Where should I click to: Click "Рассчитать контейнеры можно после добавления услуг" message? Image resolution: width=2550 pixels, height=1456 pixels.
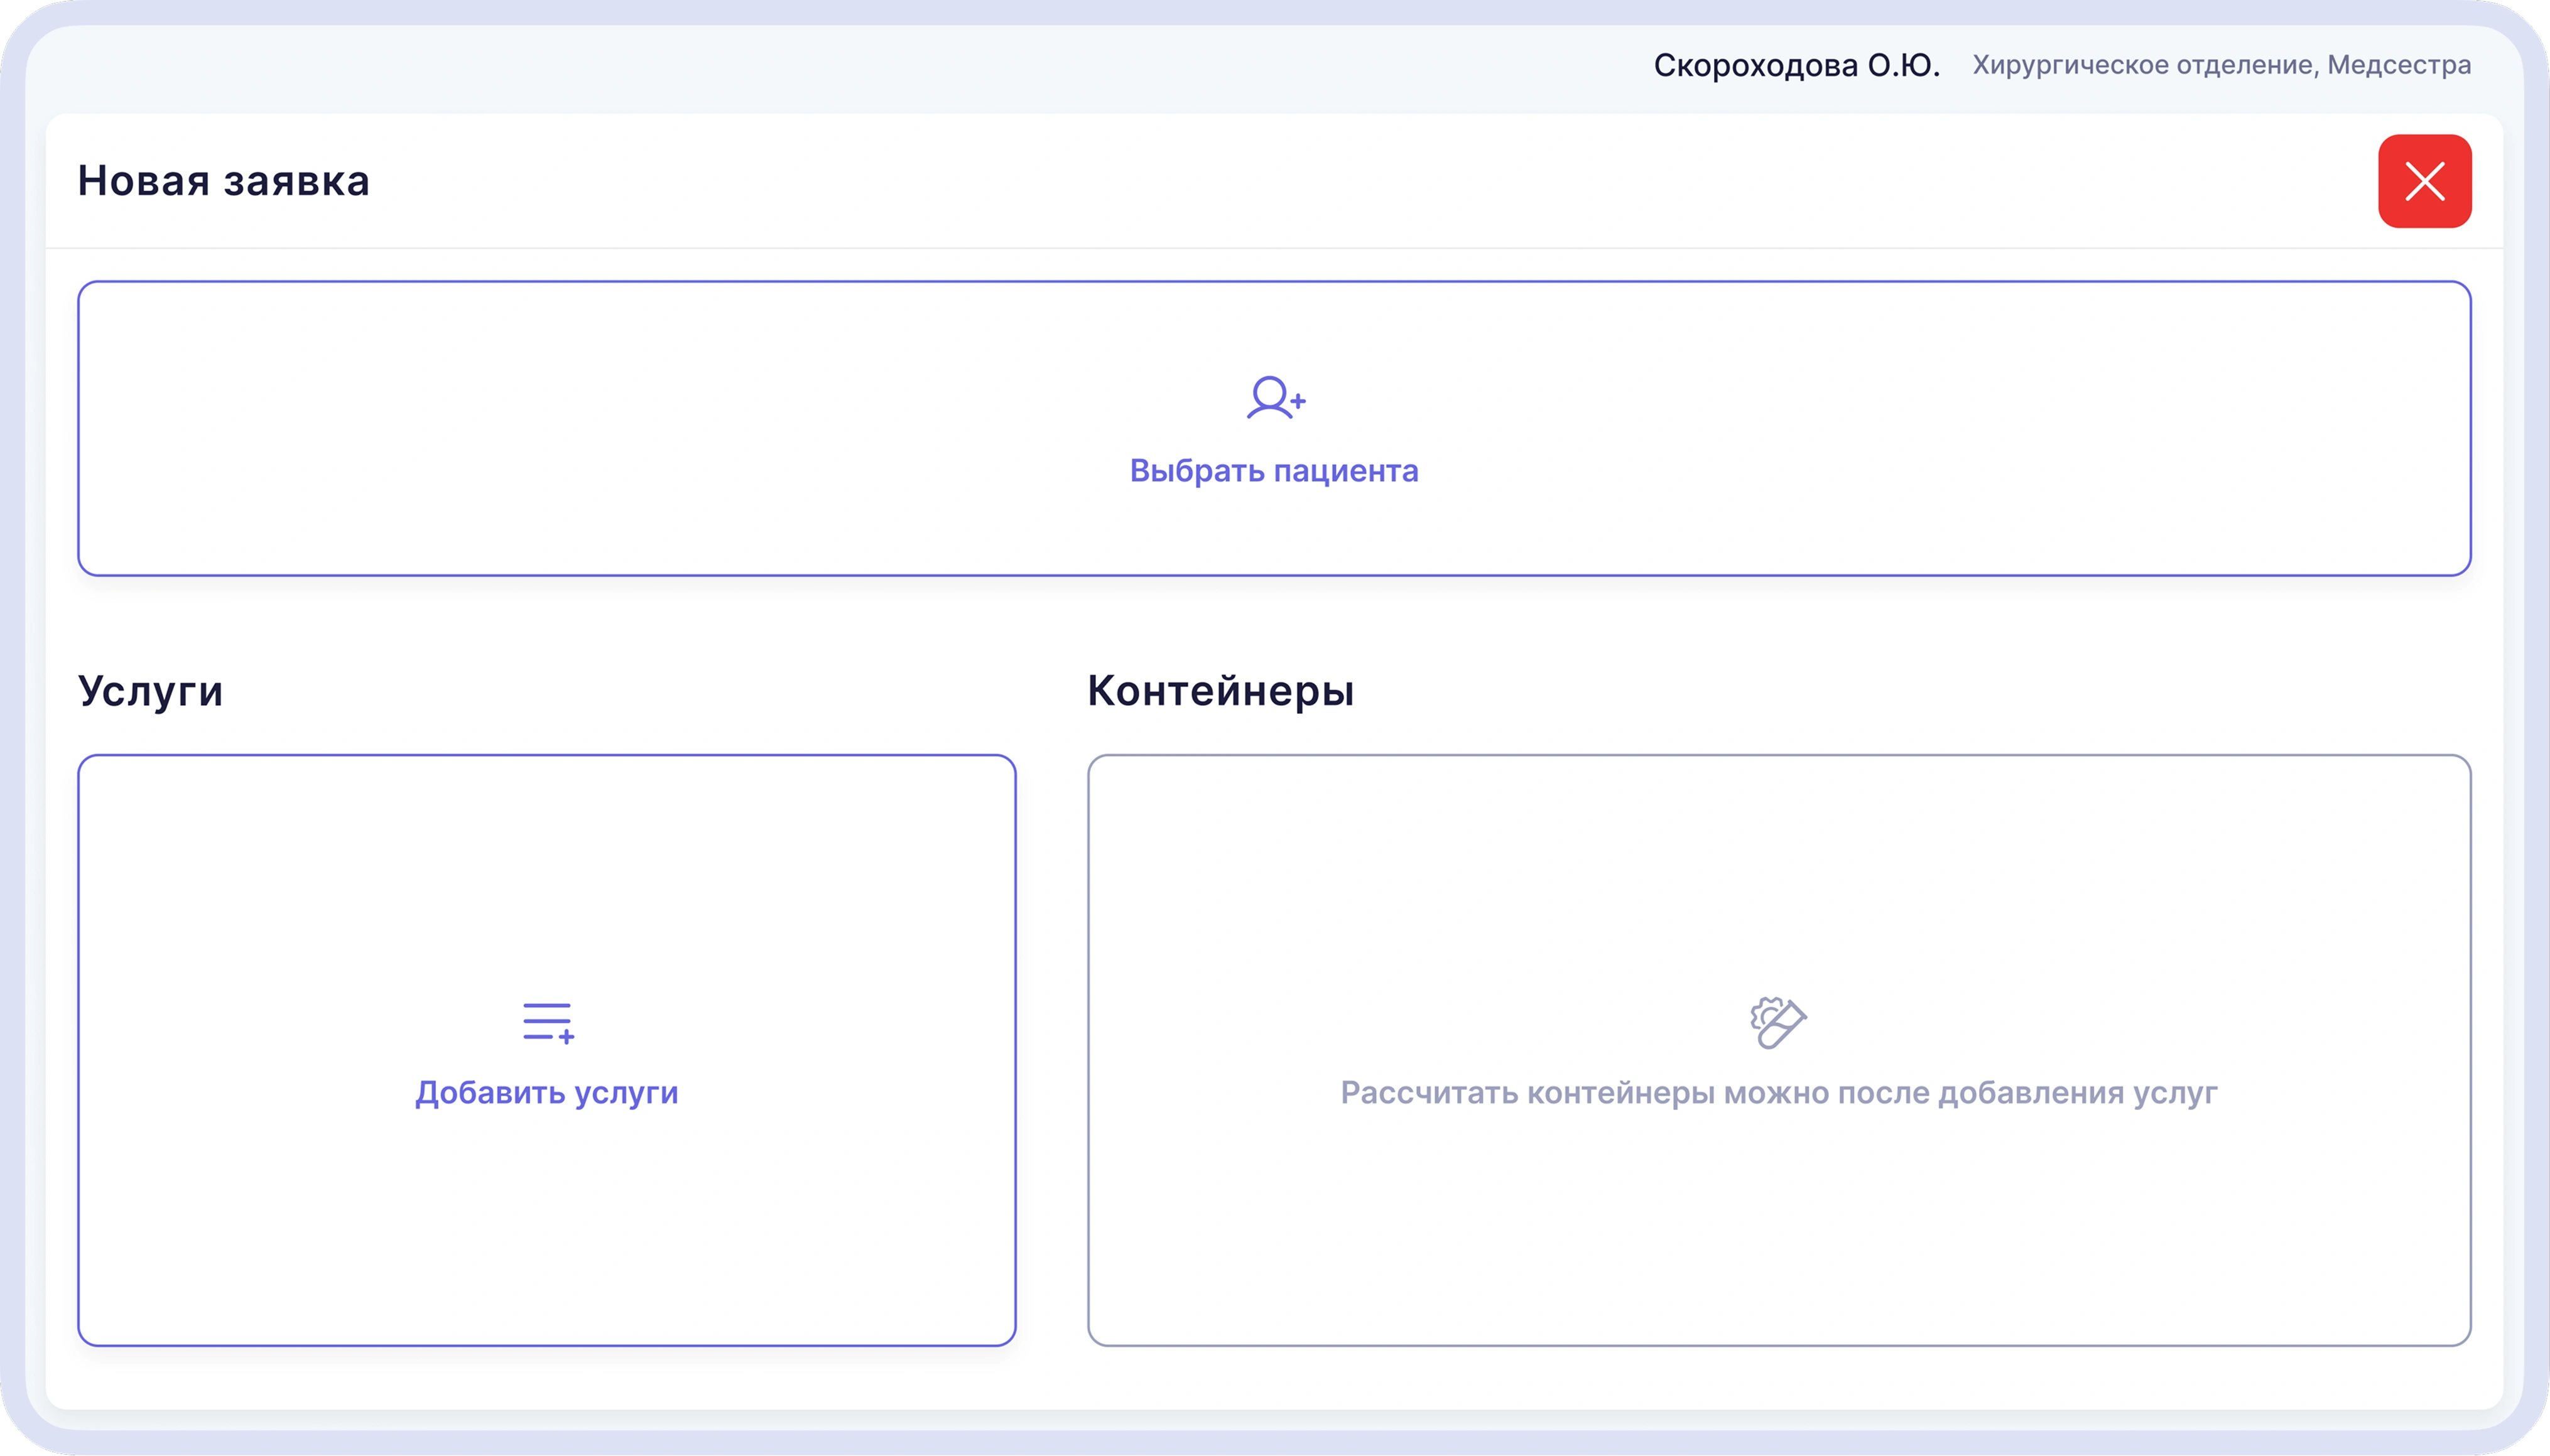1779,1093
